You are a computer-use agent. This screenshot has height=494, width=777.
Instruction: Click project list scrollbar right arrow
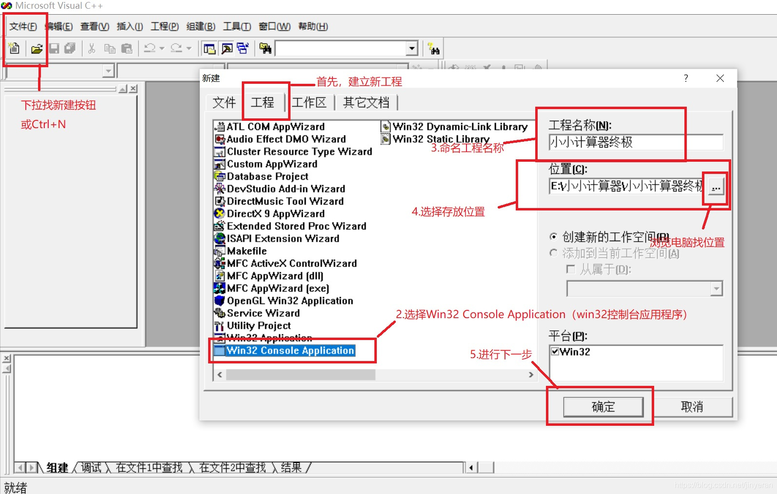click(531, 375)
